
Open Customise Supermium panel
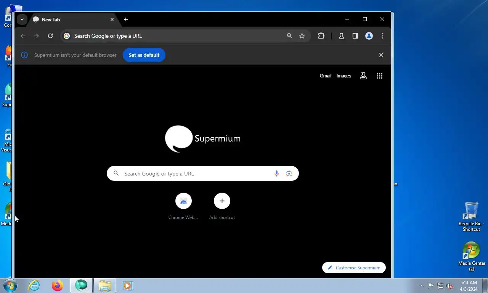[x=354, y=268]
